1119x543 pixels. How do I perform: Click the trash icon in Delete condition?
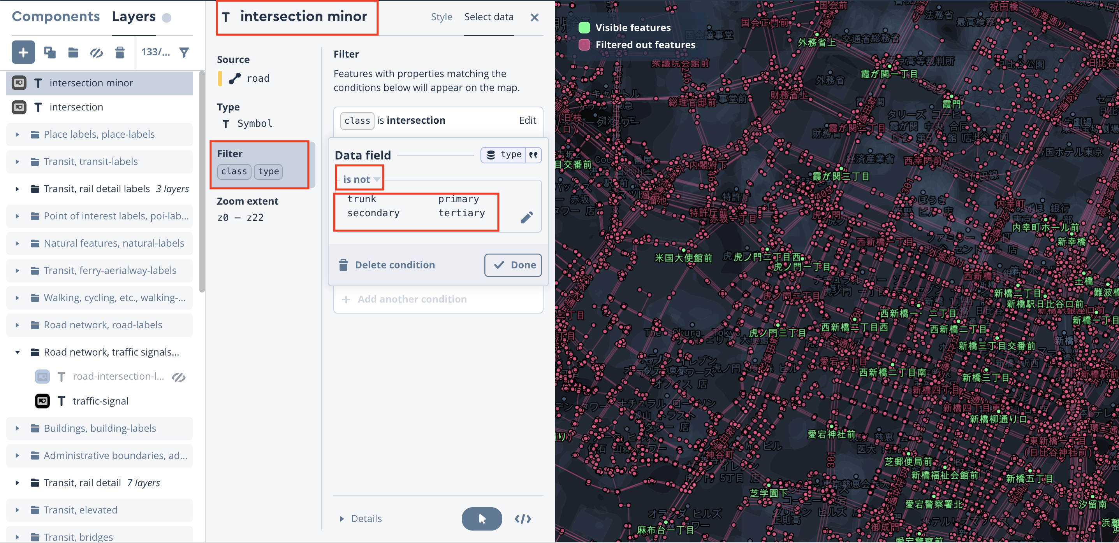[x=343, y=265]
